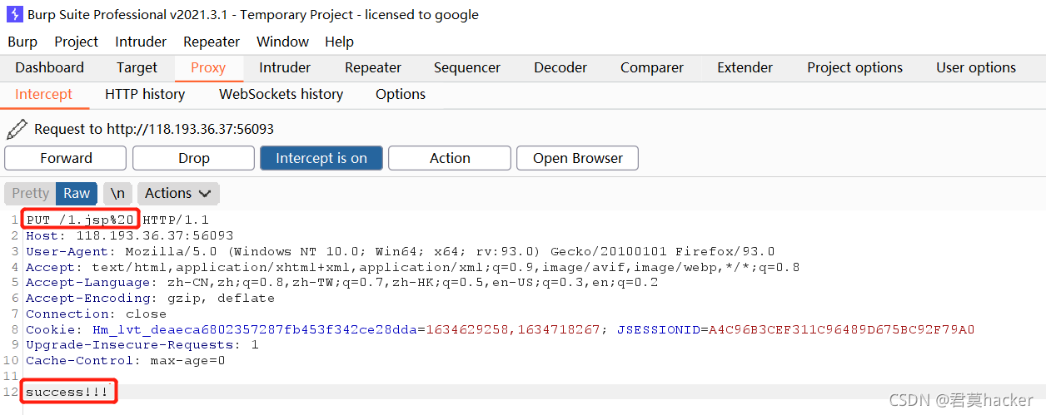Viewport: 1046px width, 415px height.
Task: Open the Action menu button
Action: [x=450, y=158]
